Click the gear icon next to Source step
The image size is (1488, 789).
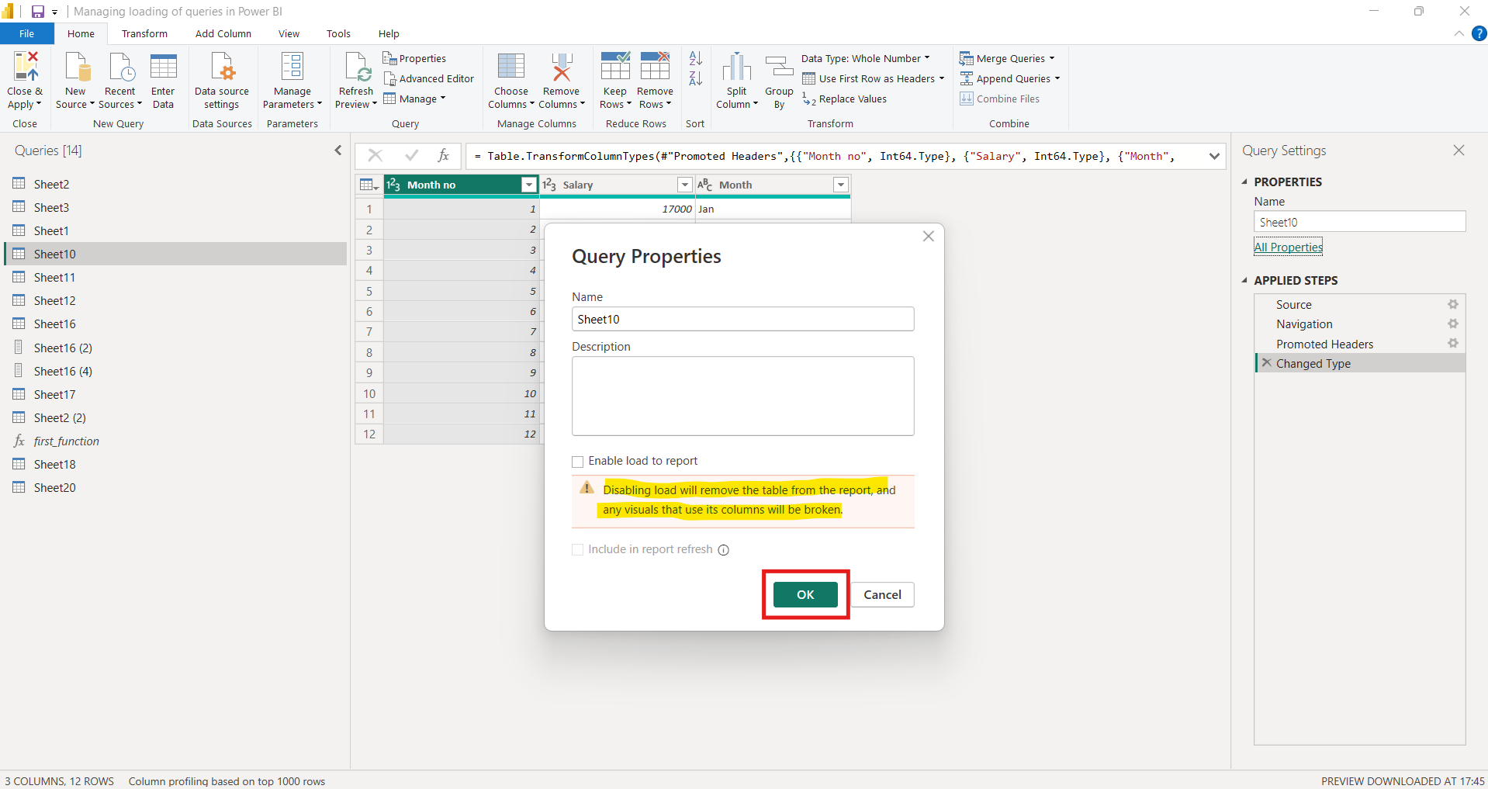pyautogui.click(x=1452, y=304)
